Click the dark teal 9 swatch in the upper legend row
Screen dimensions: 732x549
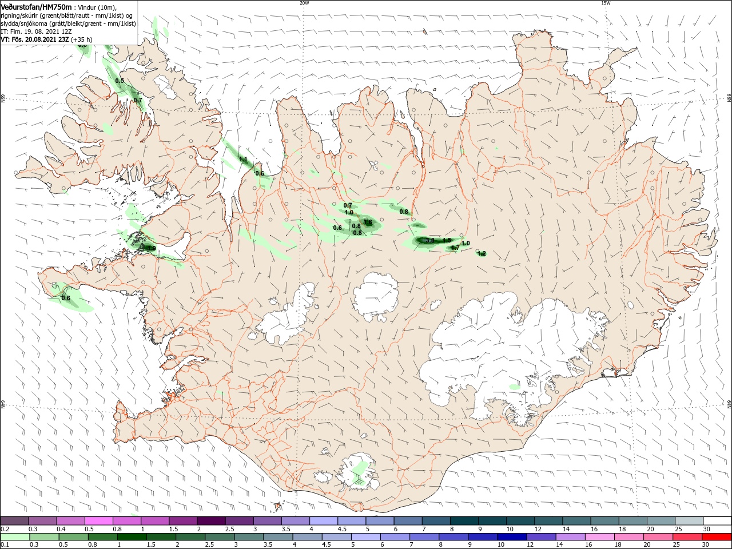pos(491,521)
